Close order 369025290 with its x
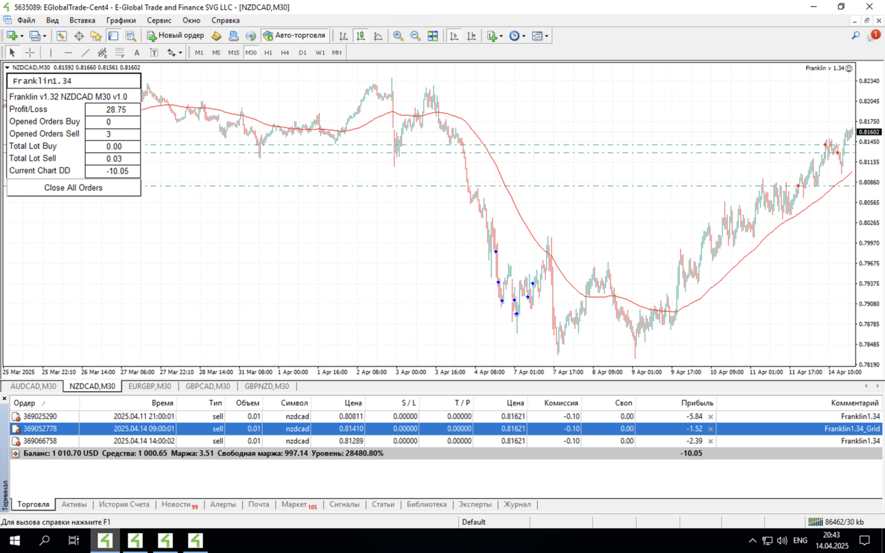 (711, 416)
